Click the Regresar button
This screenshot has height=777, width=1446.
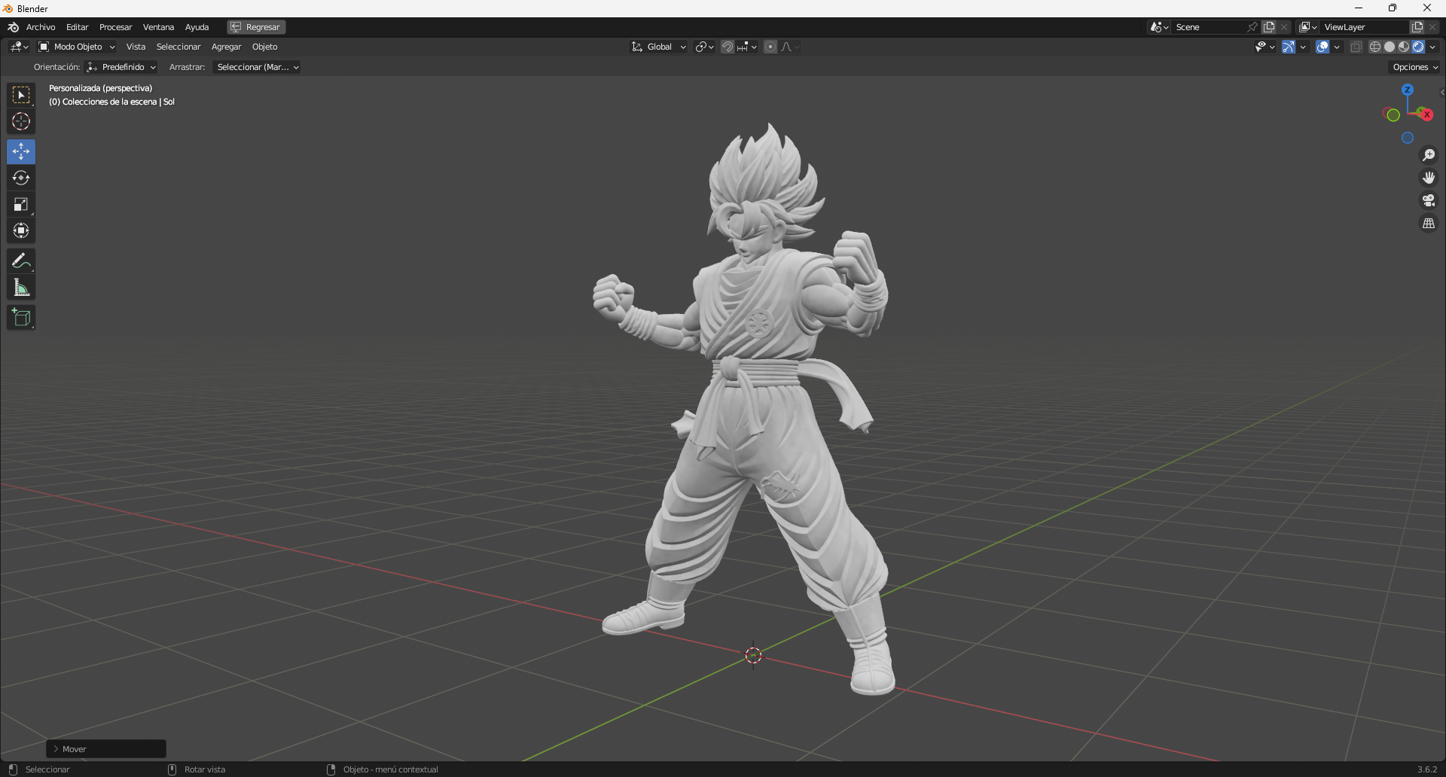tap(255, 26)
